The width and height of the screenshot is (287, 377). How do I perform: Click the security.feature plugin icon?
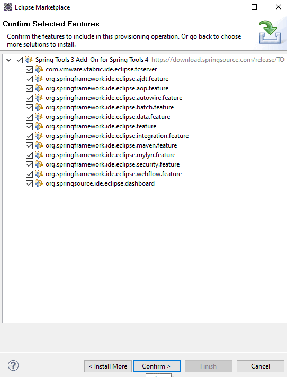(39, 164)
